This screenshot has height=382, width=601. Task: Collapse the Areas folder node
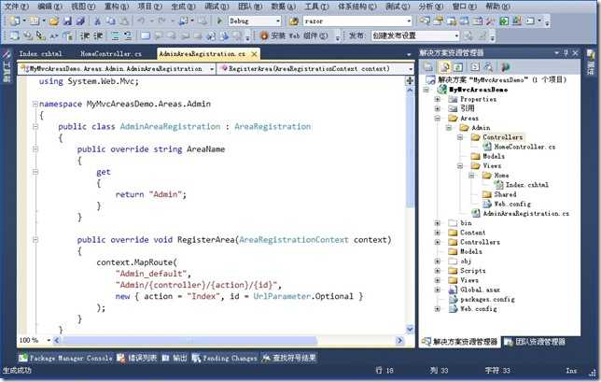tap(438, 118)
